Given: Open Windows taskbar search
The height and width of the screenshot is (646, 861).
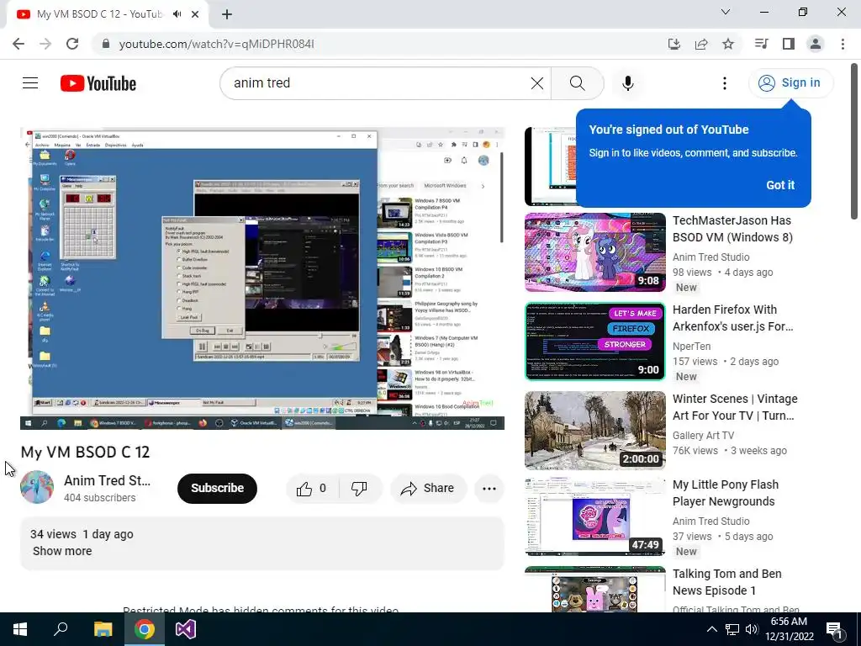Looking at the screenshot, I should click(61, 629).
